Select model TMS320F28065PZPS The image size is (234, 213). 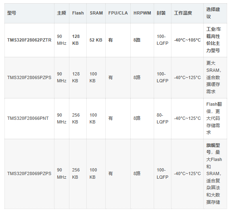pos(29,77)
